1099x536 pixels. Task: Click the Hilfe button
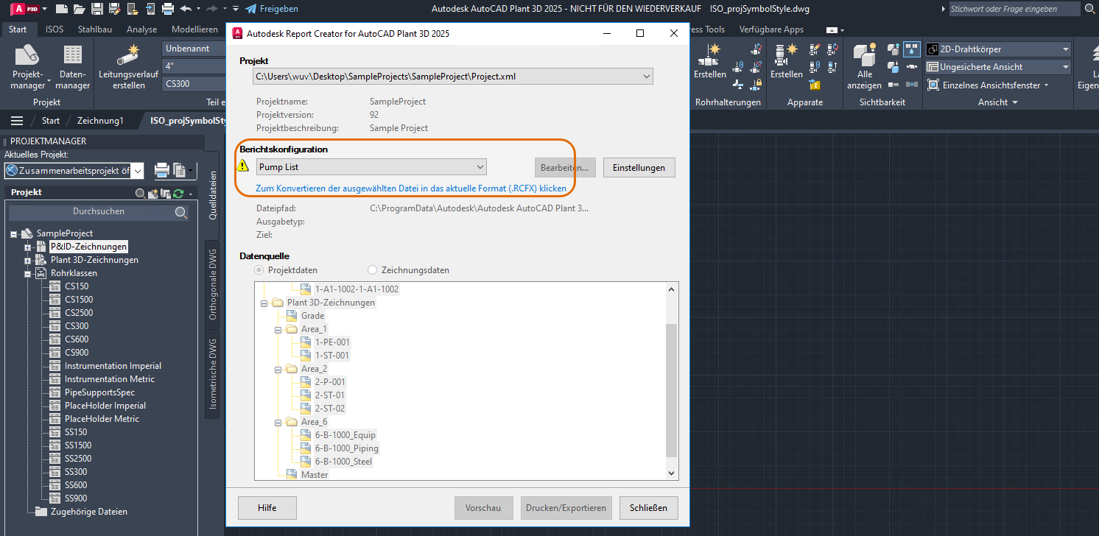(267, 508)
